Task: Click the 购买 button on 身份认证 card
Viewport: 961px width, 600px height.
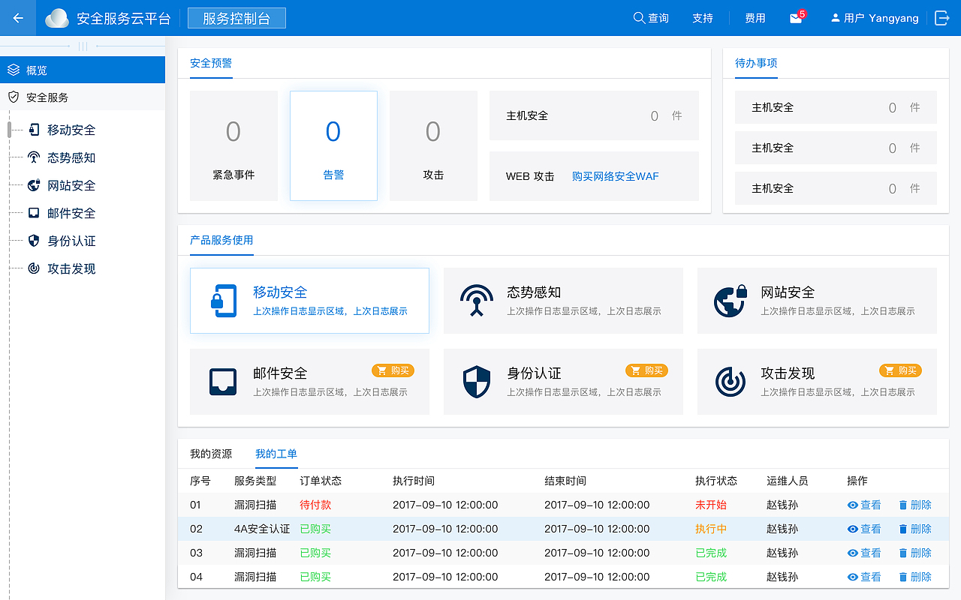Action: tap(646, 370)
